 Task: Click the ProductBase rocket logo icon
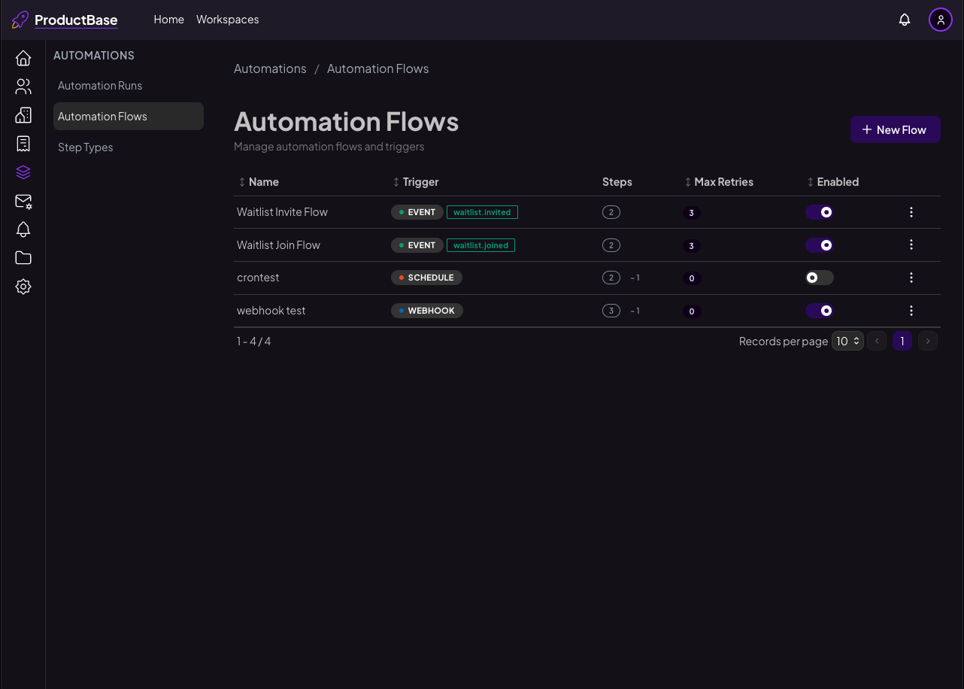pyautogui.click(x=20, y=20)
